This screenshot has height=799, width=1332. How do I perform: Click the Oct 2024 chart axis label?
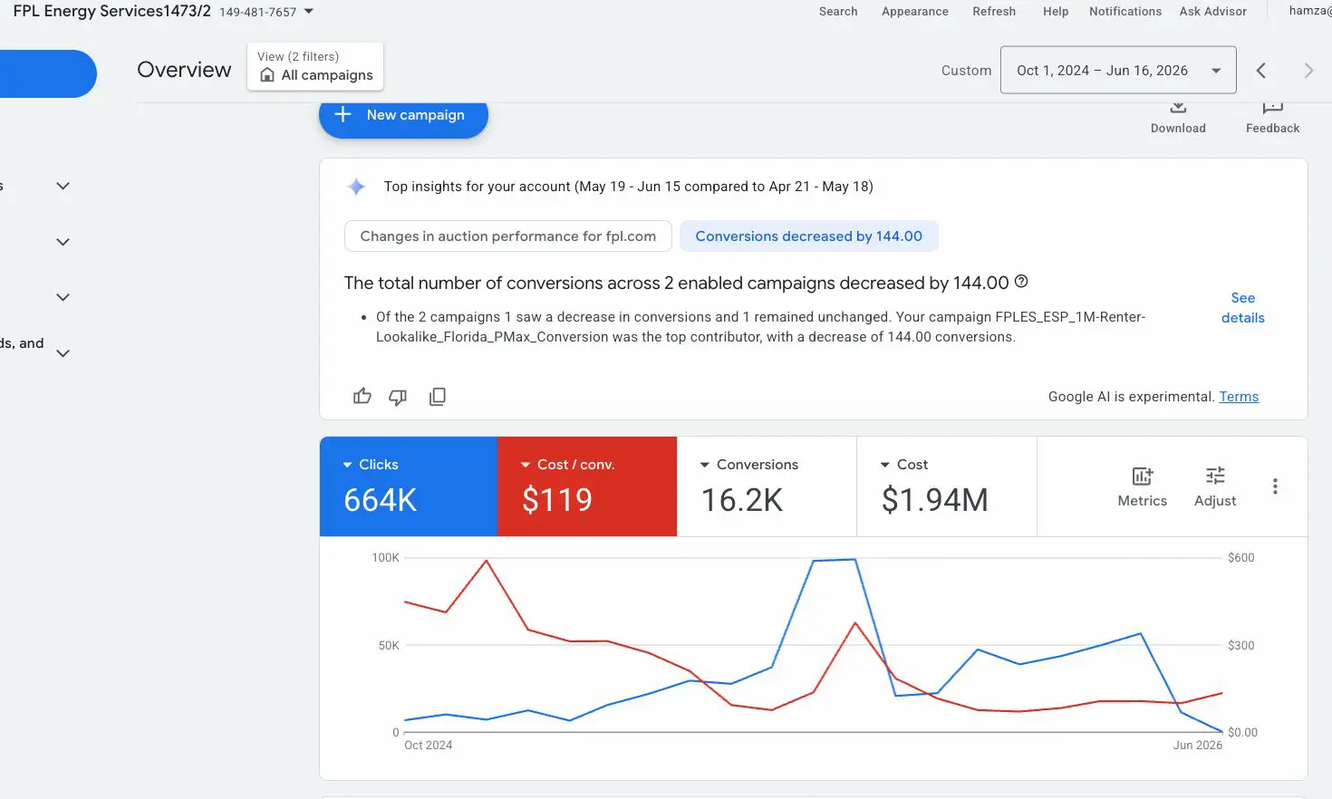click(428, 746)
